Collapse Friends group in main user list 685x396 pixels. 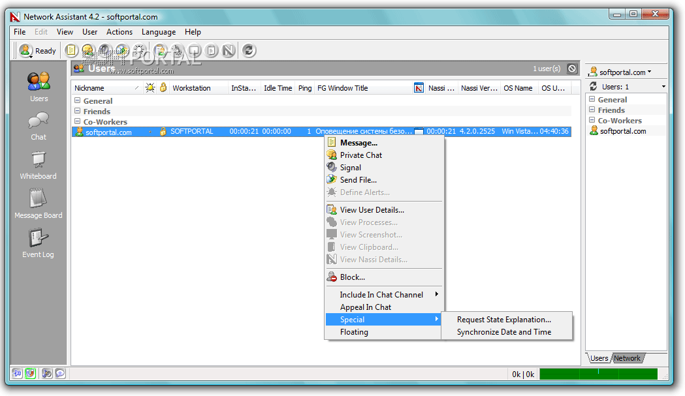click(77, 111)
